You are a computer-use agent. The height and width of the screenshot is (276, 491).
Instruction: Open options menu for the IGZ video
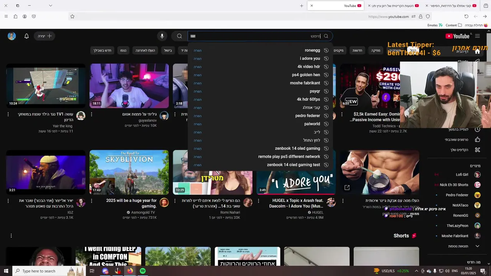pos(8,200)
